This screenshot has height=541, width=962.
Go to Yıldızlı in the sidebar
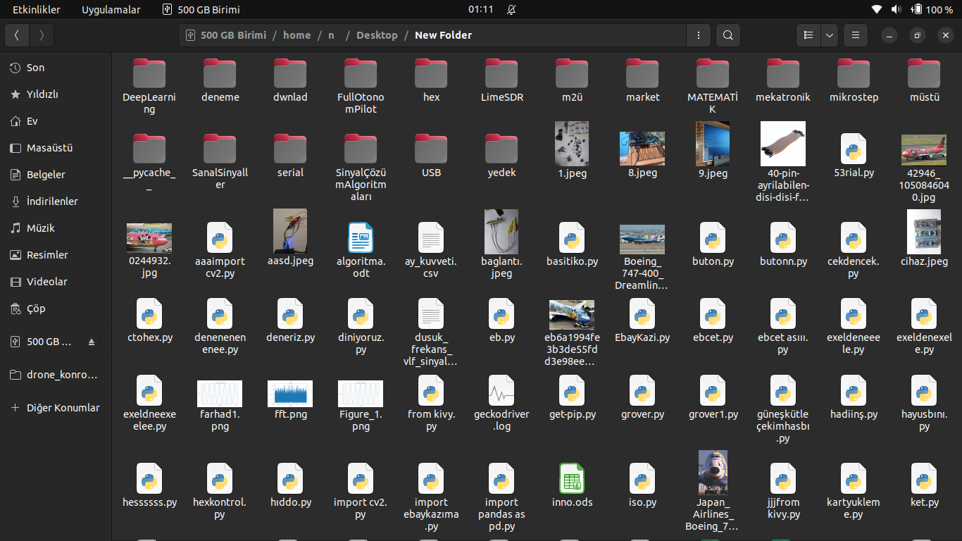(56, 94)
